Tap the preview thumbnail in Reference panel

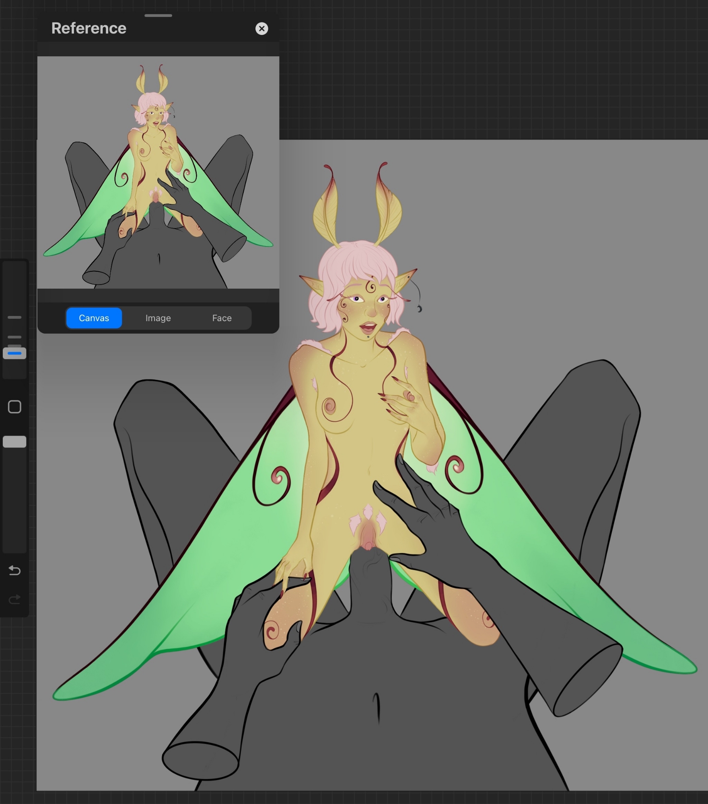(158, 173)
